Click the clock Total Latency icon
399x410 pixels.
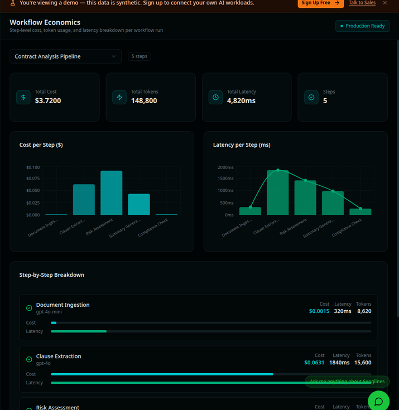click(215, 97)
